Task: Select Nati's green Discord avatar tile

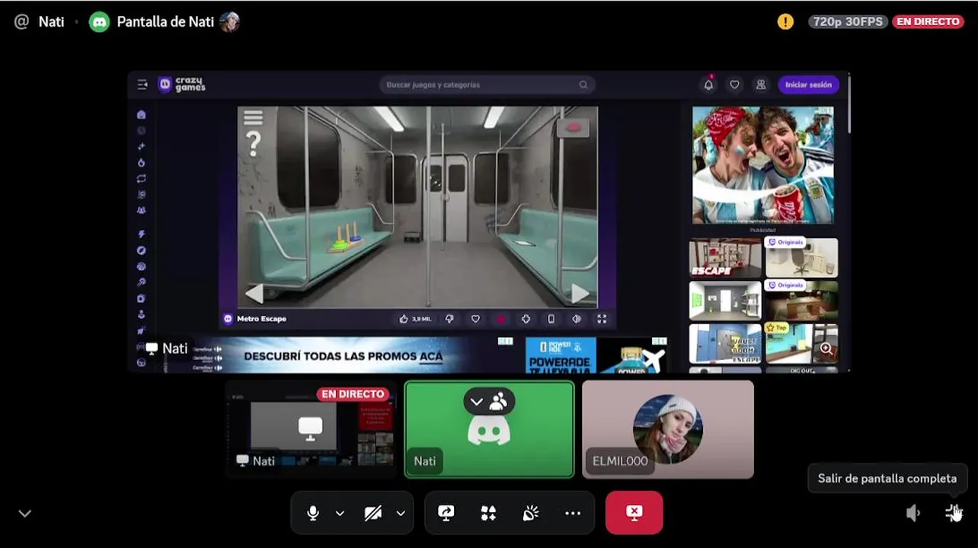Action: point(489,429)
